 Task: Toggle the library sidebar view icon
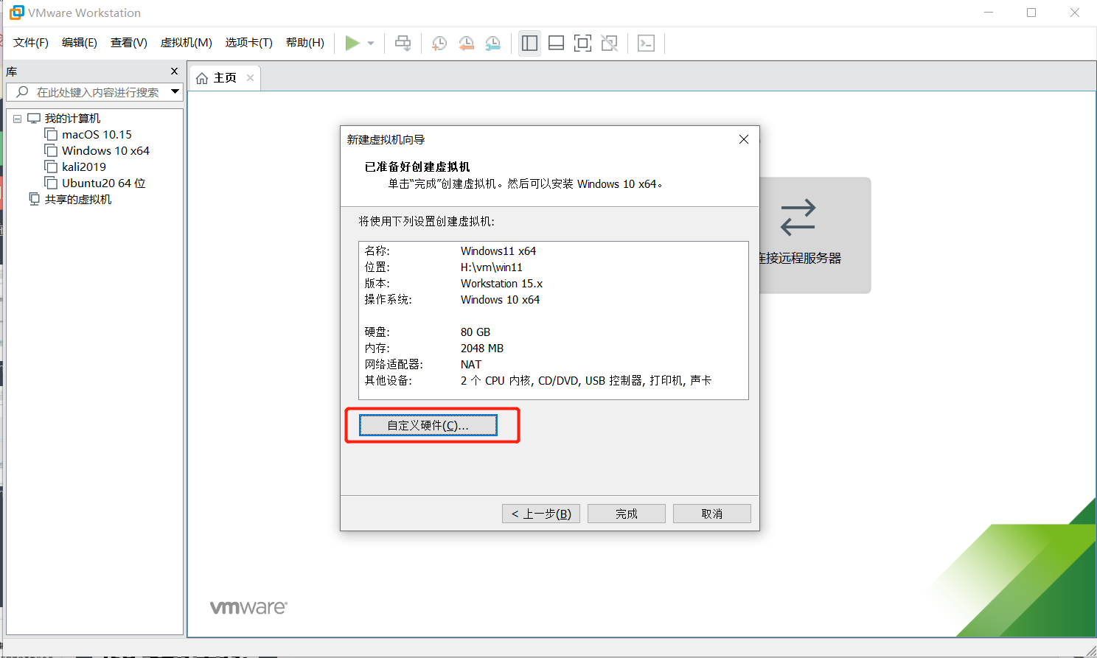coord(529,43)
